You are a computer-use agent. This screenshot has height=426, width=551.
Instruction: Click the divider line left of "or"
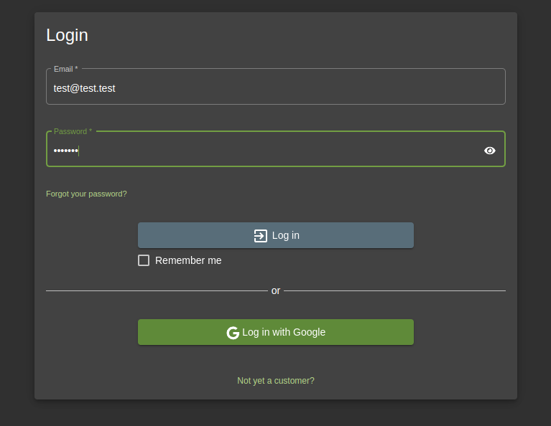[x=157, y=290]
